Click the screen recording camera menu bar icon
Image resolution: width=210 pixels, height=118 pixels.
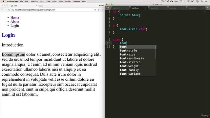click(162, 1)
